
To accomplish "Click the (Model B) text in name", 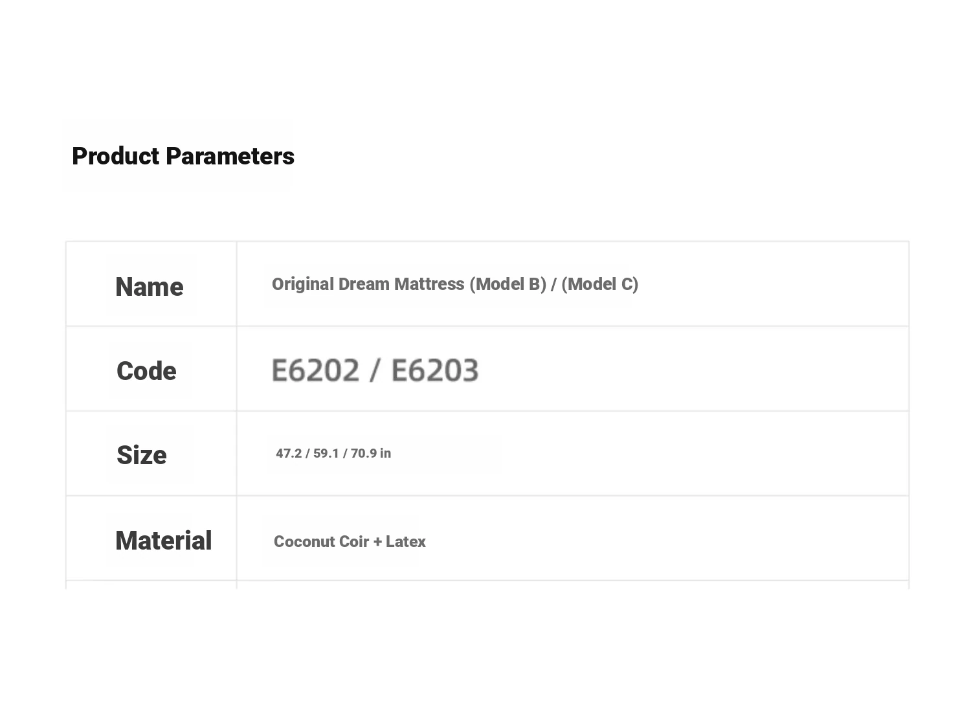I will [x=508, y=284].
